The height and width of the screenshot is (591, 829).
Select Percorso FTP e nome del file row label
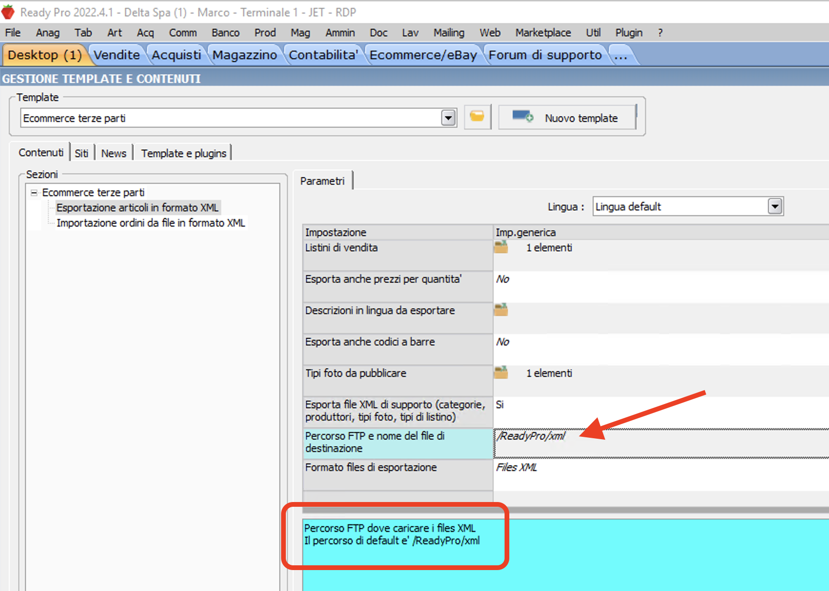pos(398,443)
